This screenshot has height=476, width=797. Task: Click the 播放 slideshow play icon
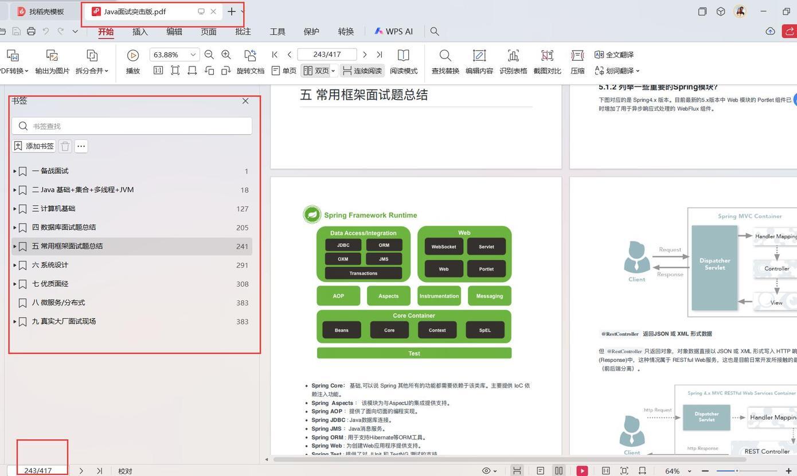[x=133, y=55]
